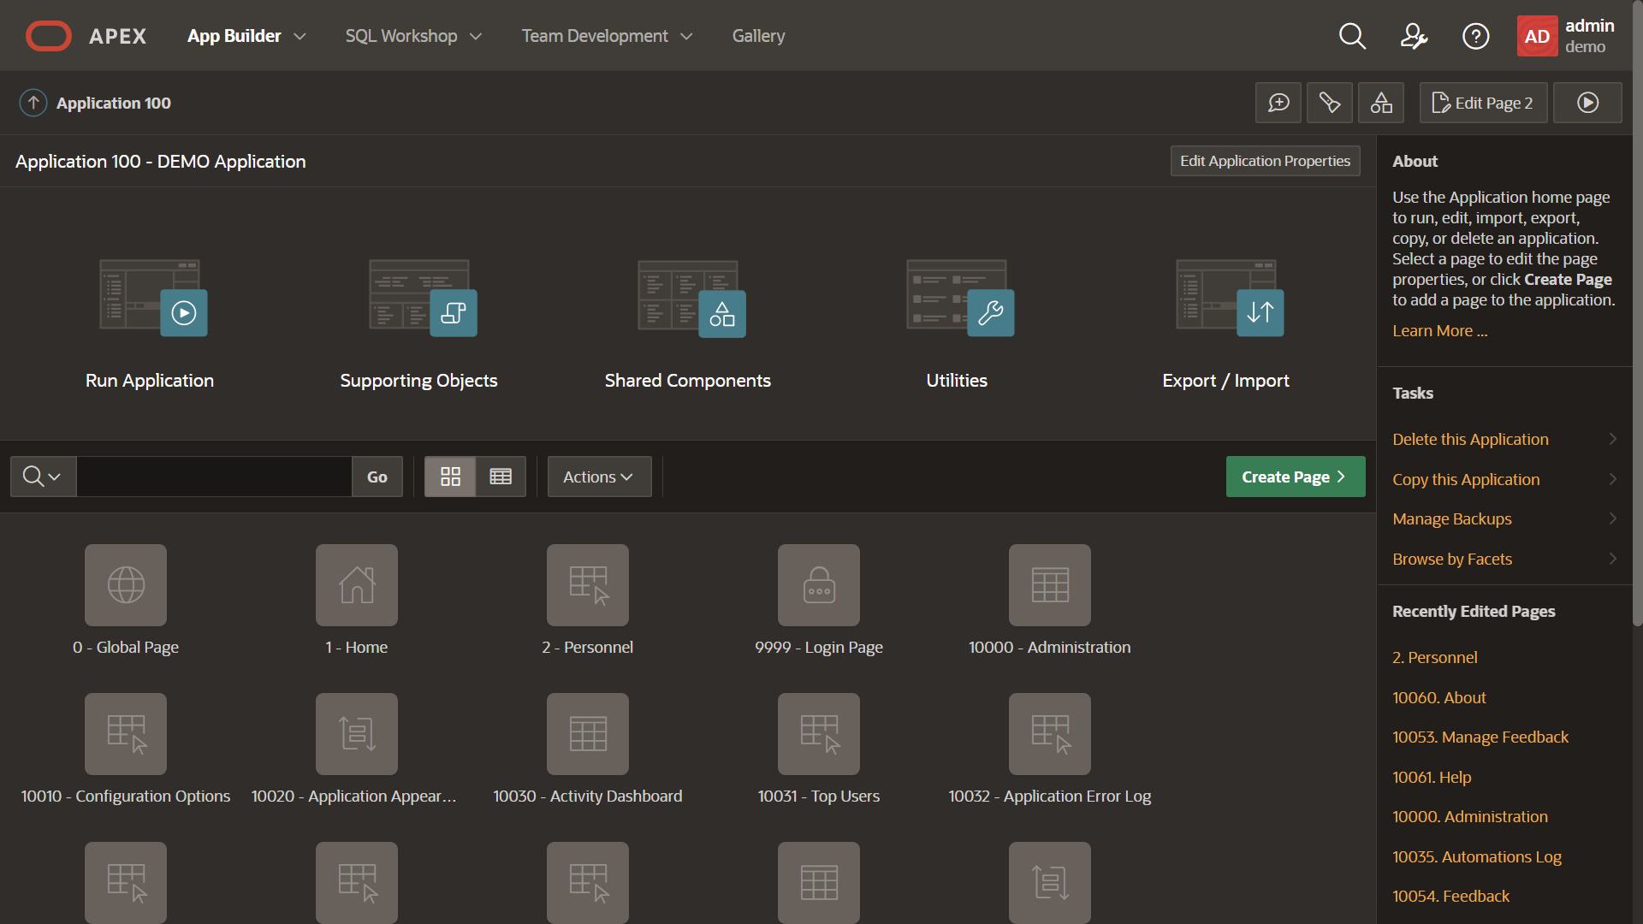
Task: Click Edit Application Properties button
Action: point(1265,161)
